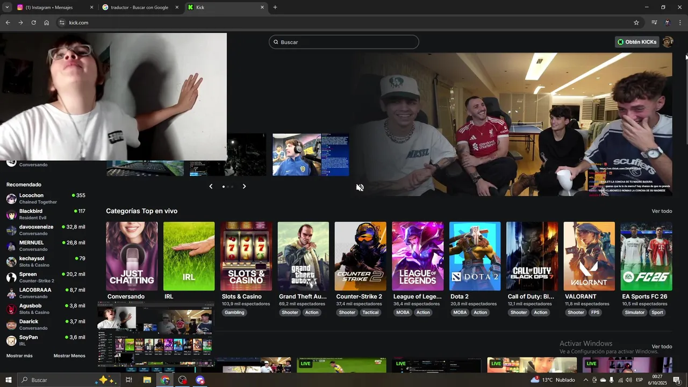Screen dimensions: 688x387
Task: Open davooxeneize channel in sidebar
Action: tap(46, 230)
